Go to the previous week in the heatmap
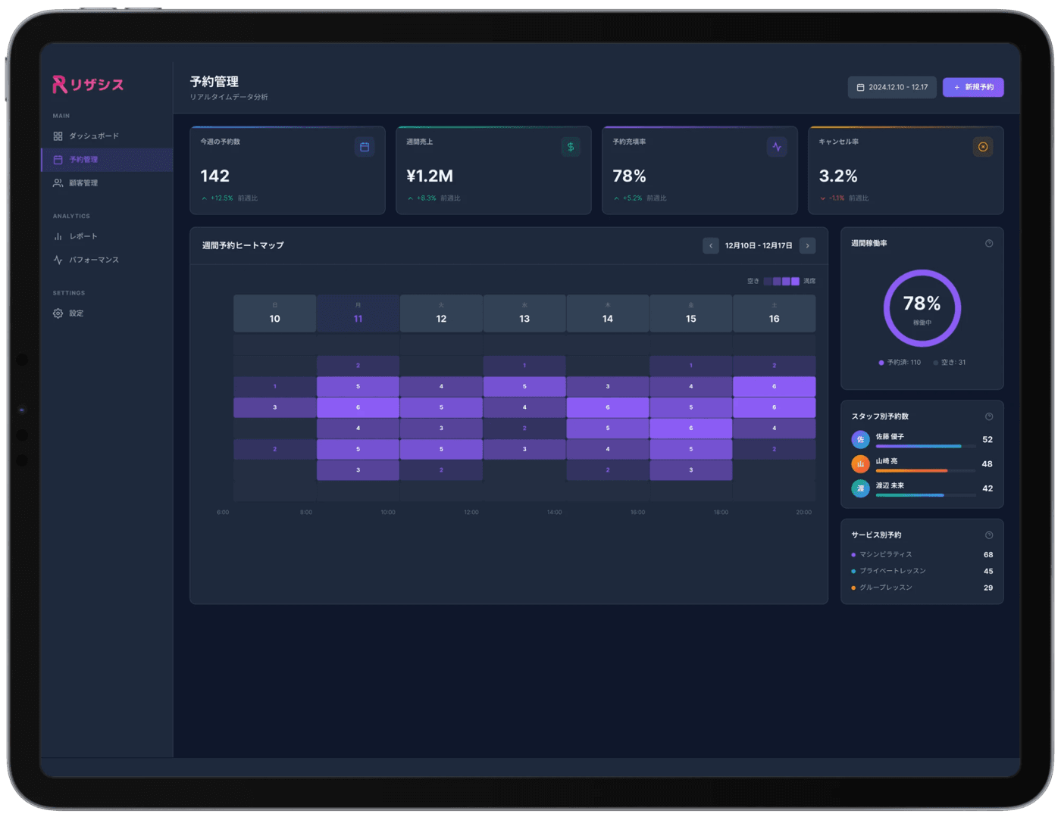The image size is (1061, 820). pyautogui.click(x=711, y=245)
